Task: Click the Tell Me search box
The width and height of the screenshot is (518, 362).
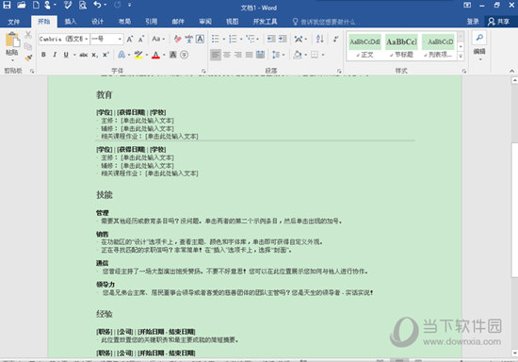Action: click(x=328, y=22)
